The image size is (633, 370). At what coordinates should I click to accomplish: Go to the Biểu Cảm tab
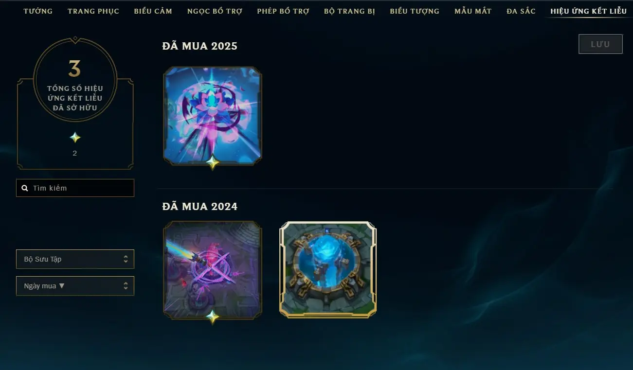coord(153,11)
